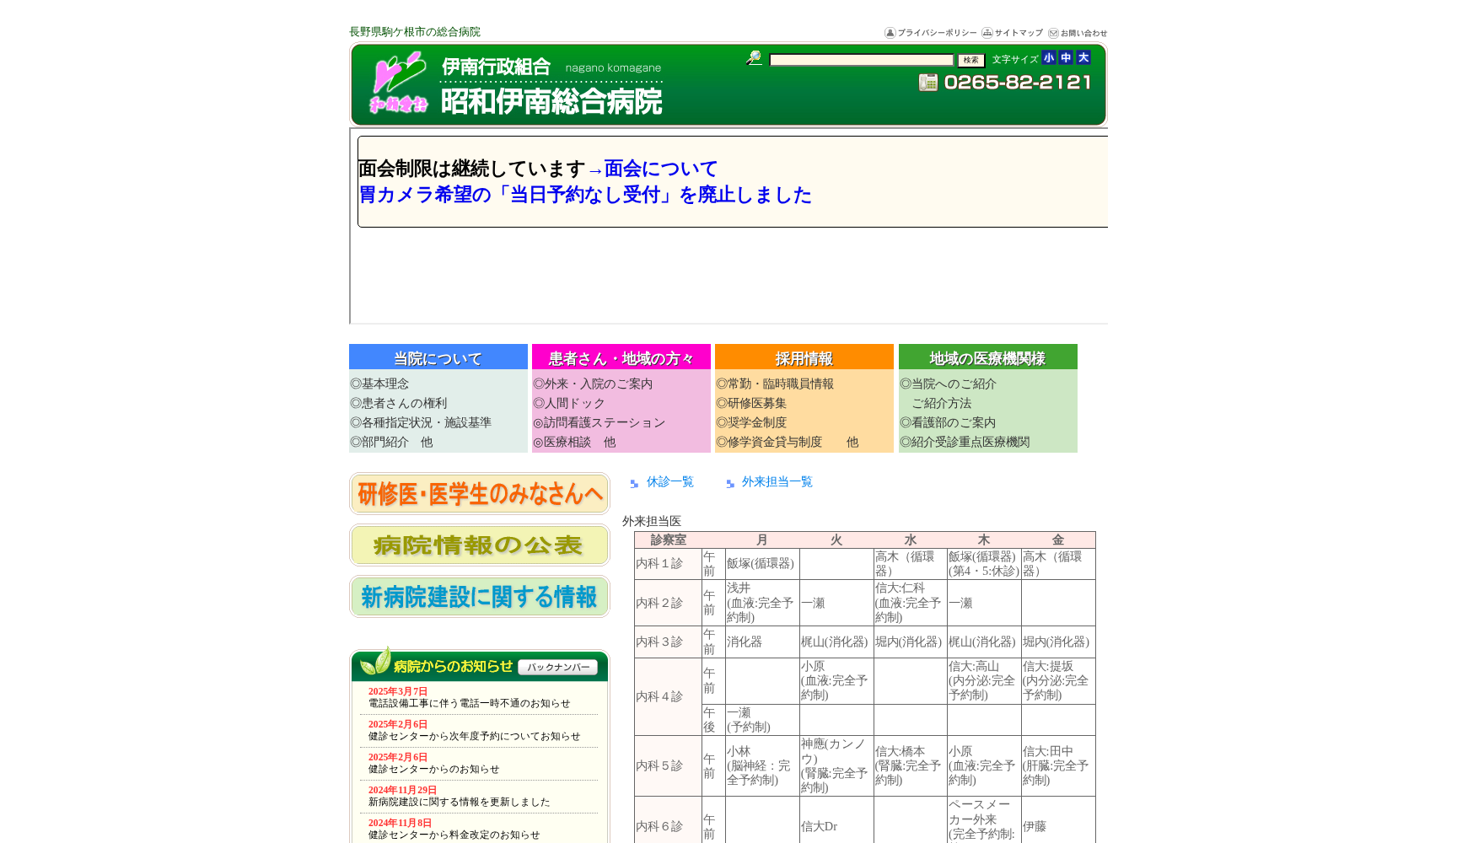Click the envelope icon for お問い合わせ
The width and height of the screenshot is (1457, 843).
(1053, 33)
